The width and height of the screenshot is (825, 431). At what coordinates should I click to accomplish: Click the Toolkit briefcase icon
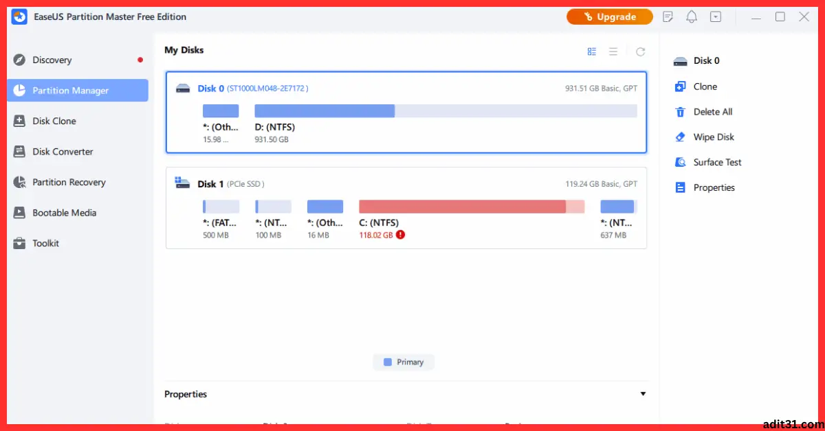(19, 243)
